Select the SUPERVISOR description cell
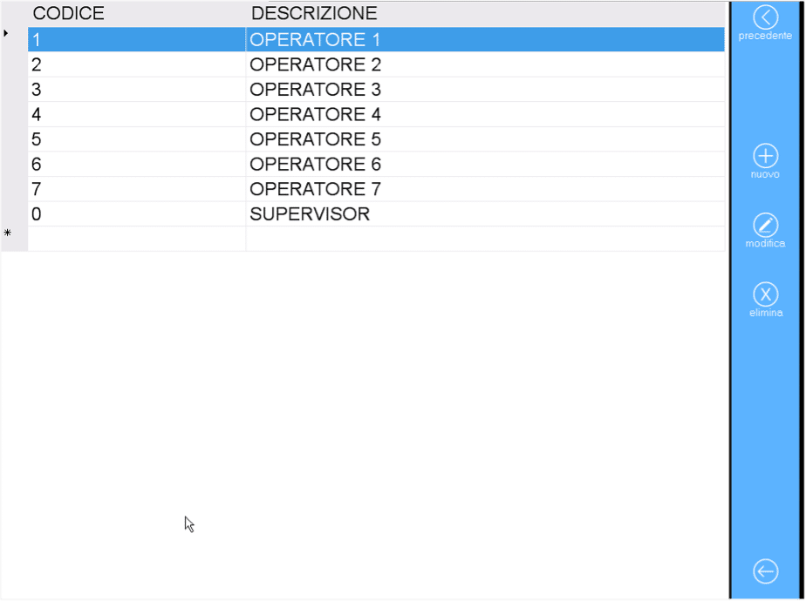 (x=485, y=214)
